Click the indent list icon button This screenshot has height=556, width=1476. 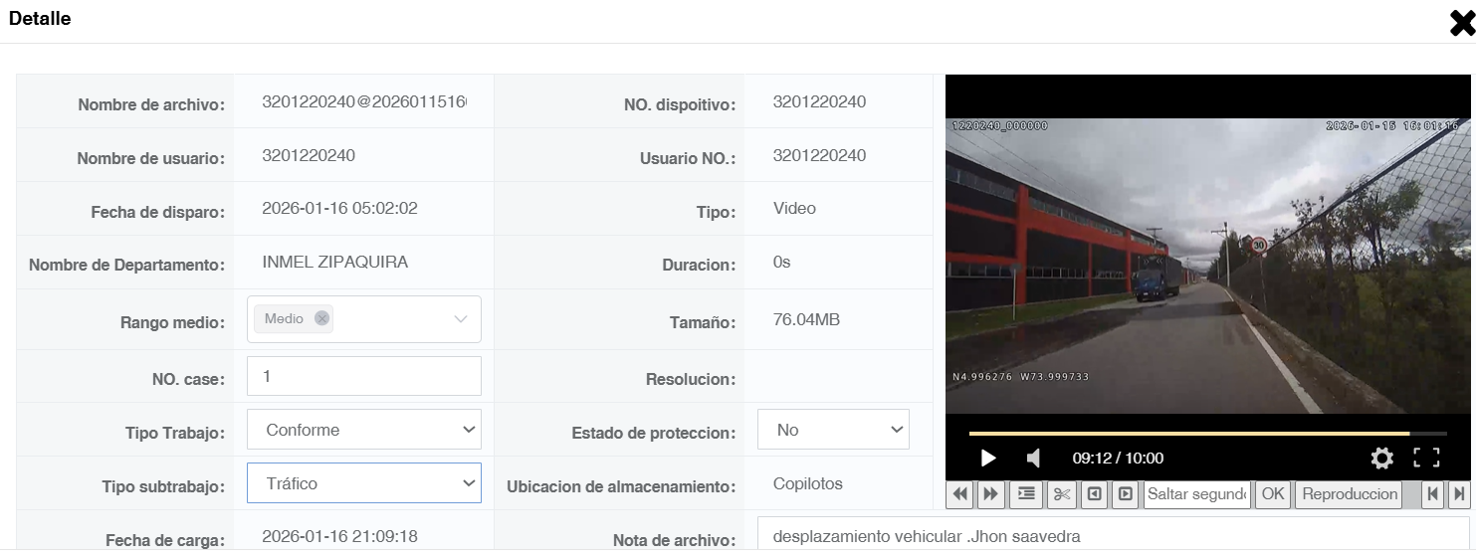(1027, 493)
